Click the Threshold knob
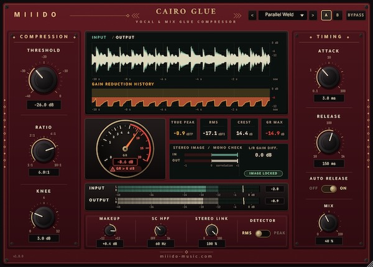Screen dimensions: 373x267 44,80
